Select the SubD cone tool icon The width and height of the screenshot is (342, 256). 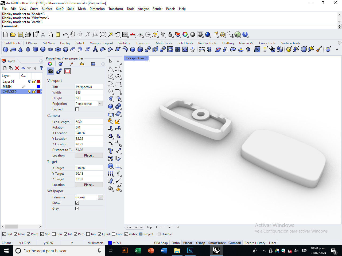(x=20, y=49)
